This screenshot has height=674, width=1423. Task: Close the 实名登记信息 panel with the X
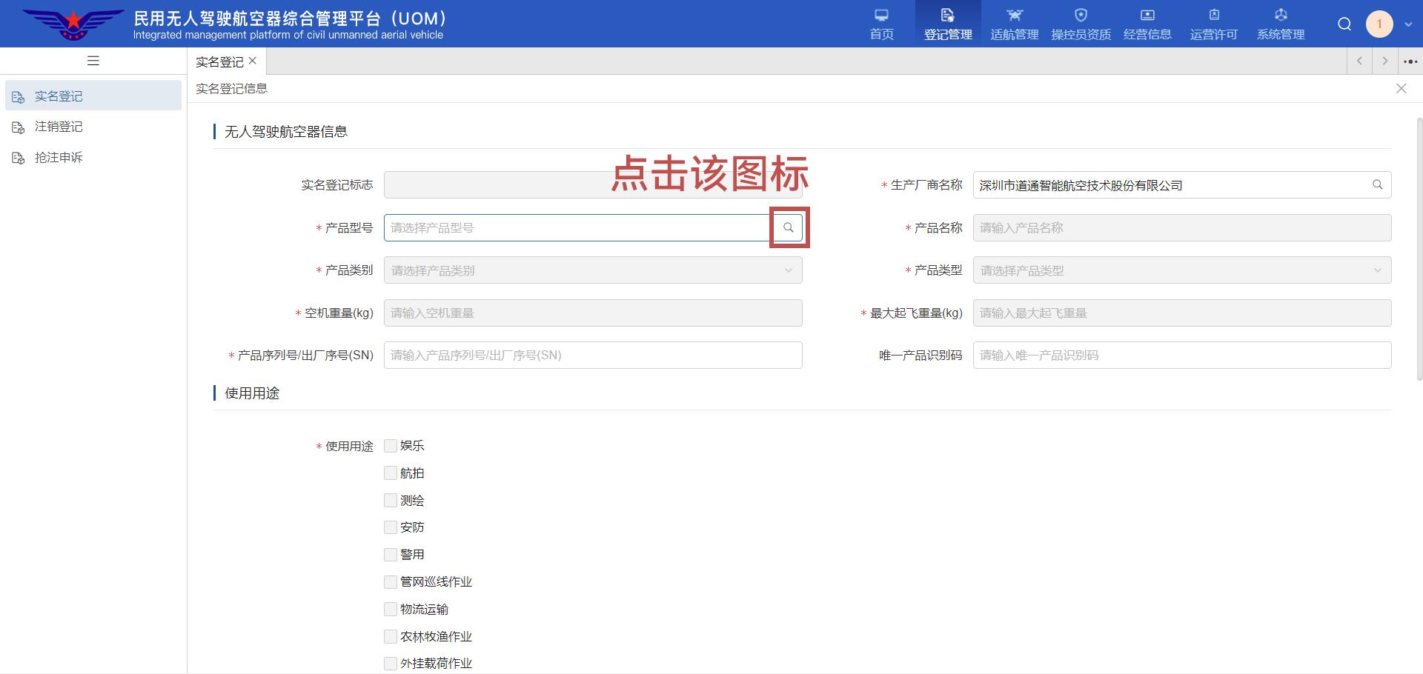pos(1401,89)
